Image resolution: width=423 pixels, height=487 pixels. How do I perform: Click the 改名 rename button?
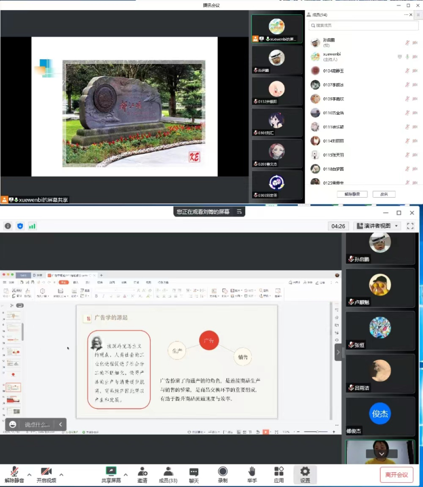pos(384,194)
